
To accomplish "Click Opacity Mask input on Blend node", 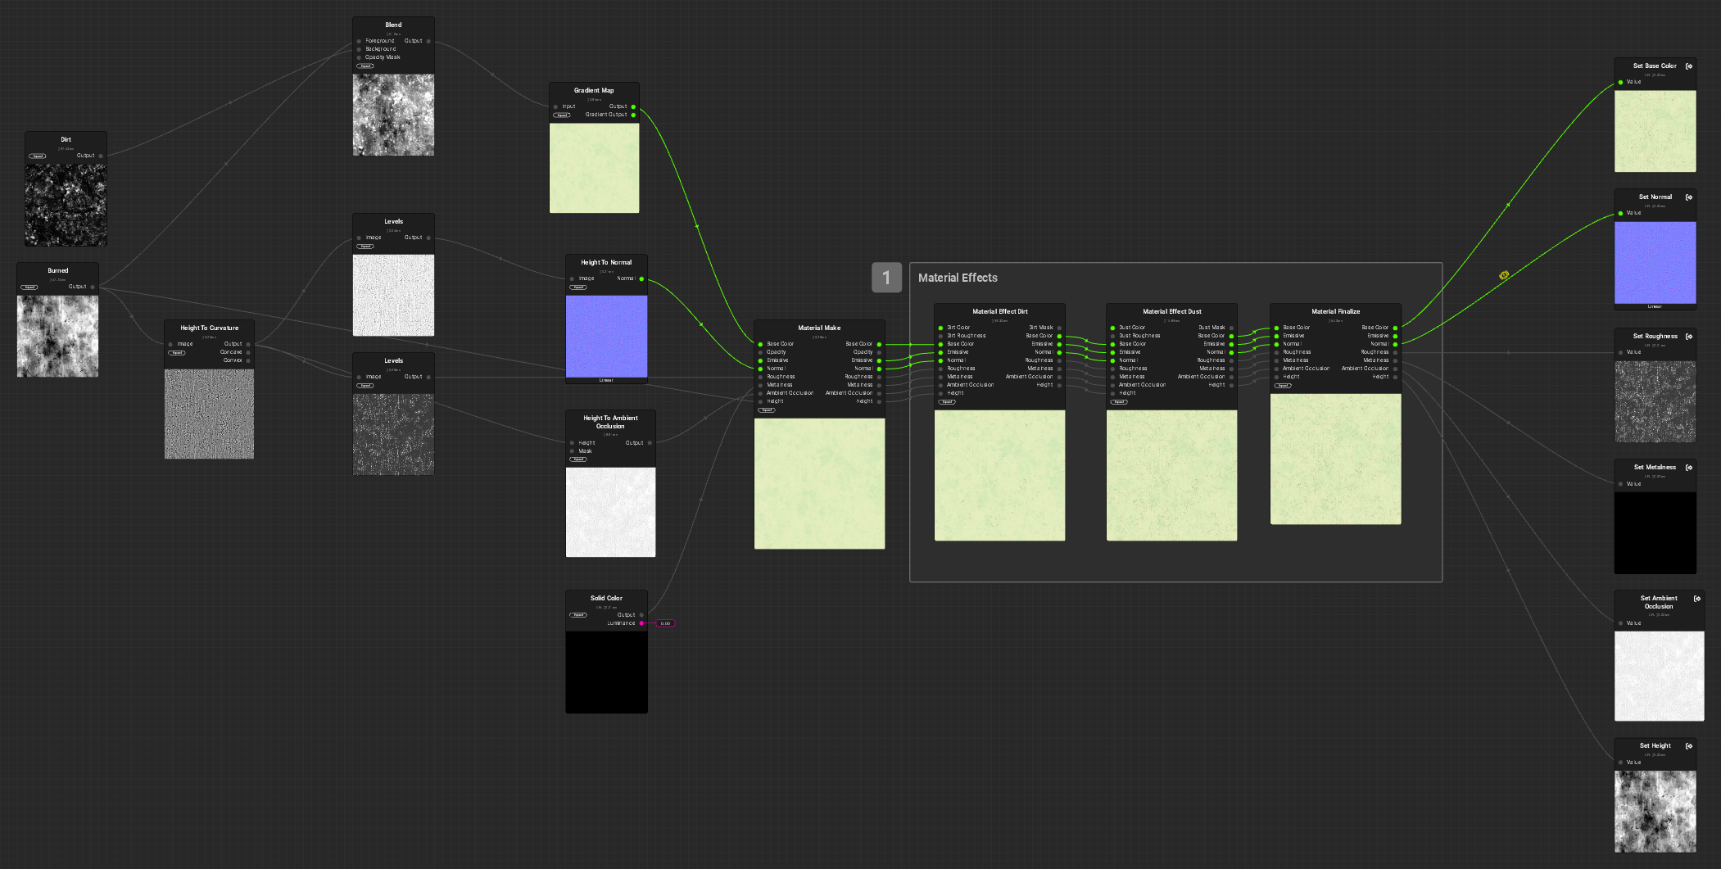I will point(359,57).
